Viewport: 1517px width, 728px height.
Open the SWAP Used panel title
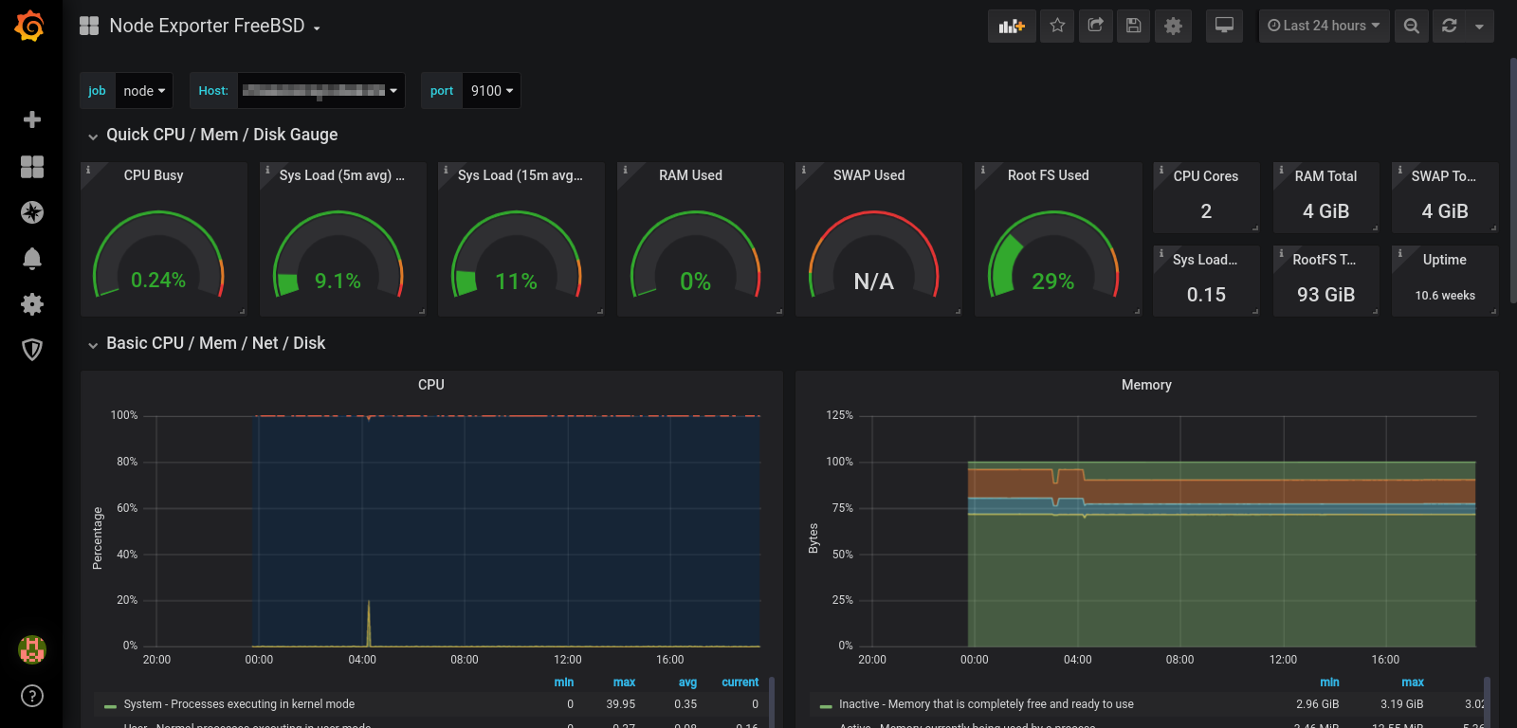pos(868,175)
